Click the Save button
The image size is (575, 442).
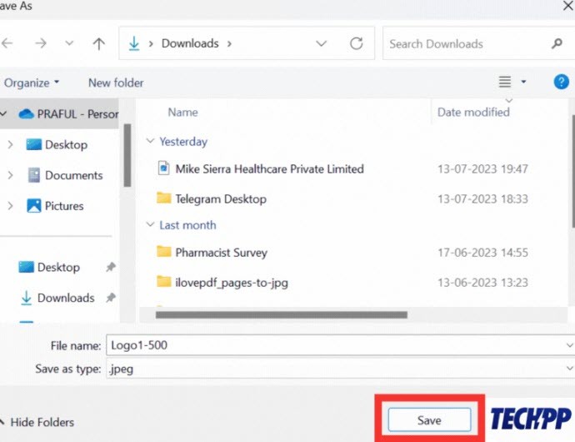point(429,419)
